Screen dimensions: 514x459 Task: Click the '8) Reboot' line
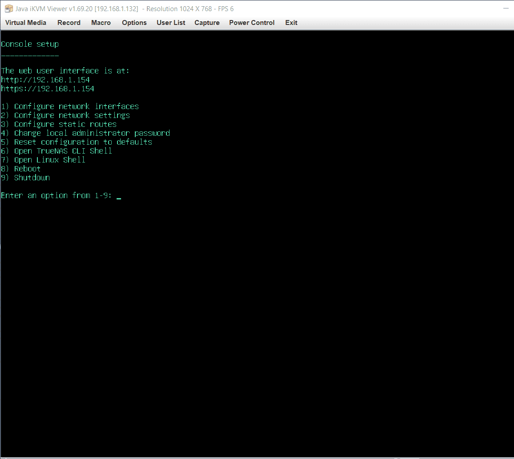(20, 169)
